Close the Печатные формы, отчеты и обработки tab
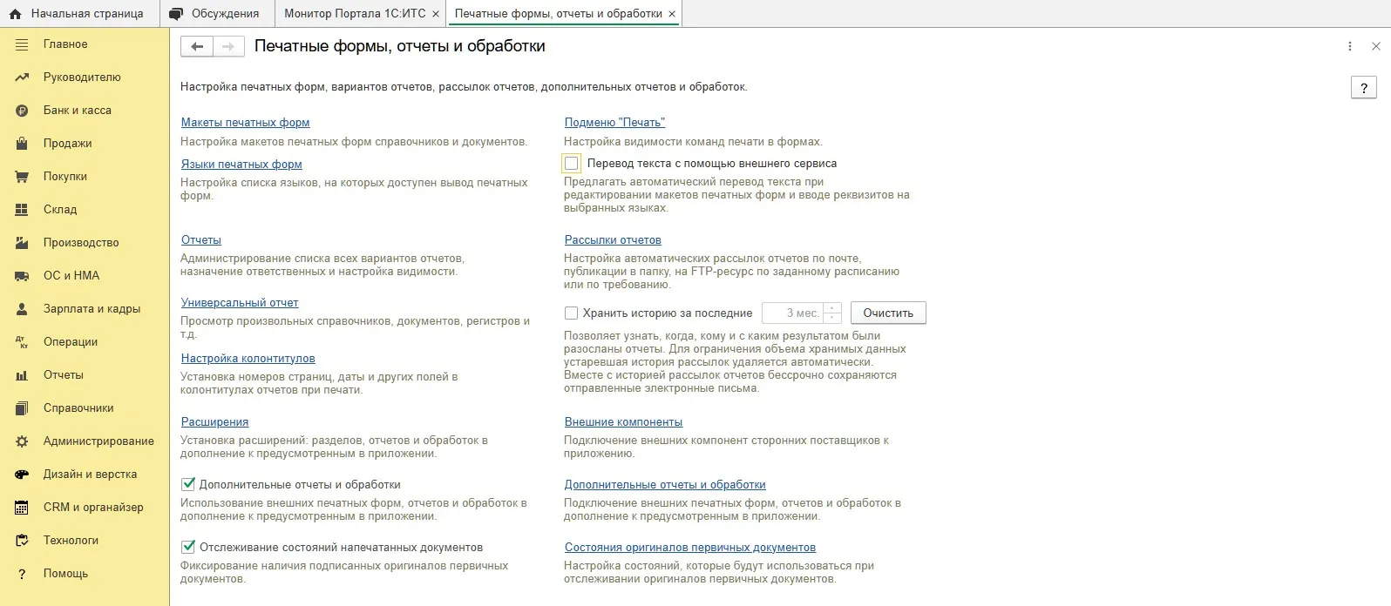The image size is (1391, 606). (x=671, y=14)
